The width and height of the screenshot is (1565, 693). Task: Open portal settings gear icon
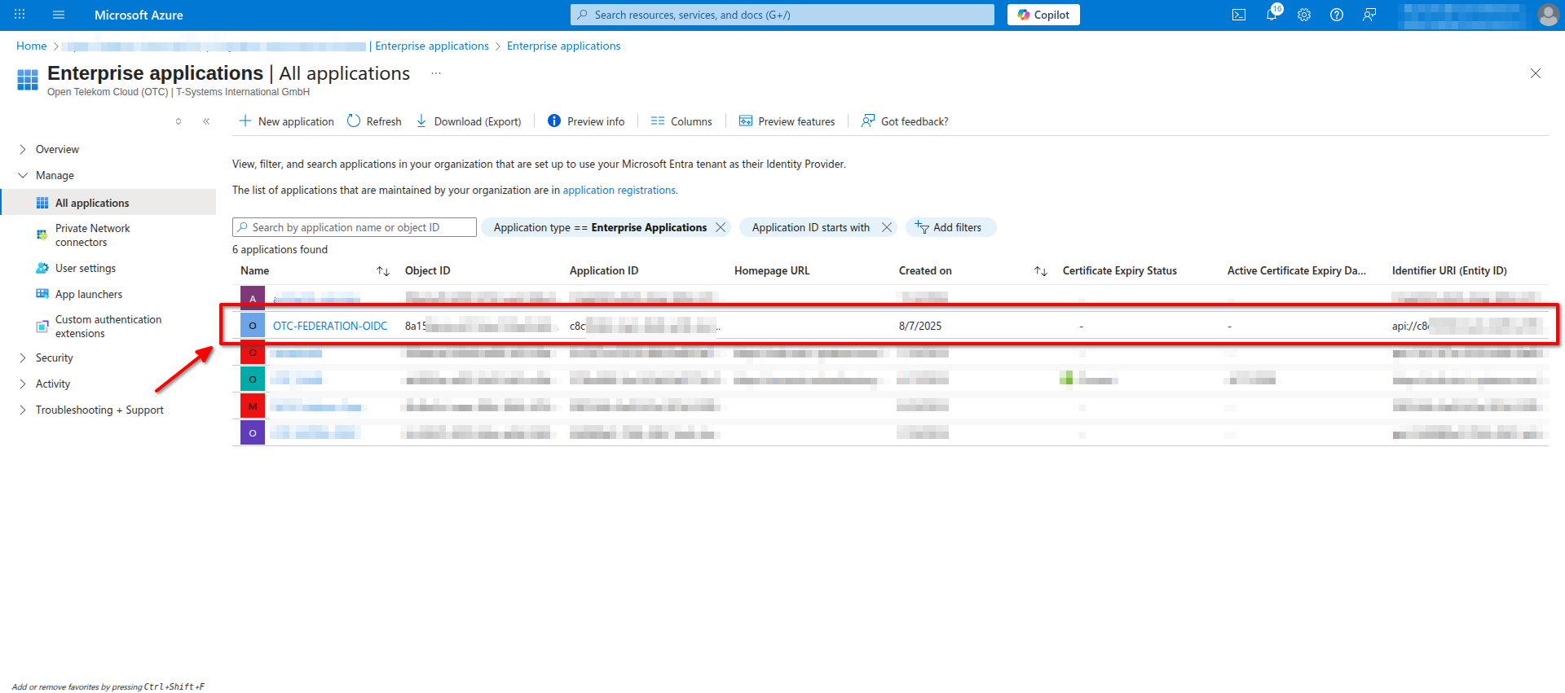click(1304, 15)
